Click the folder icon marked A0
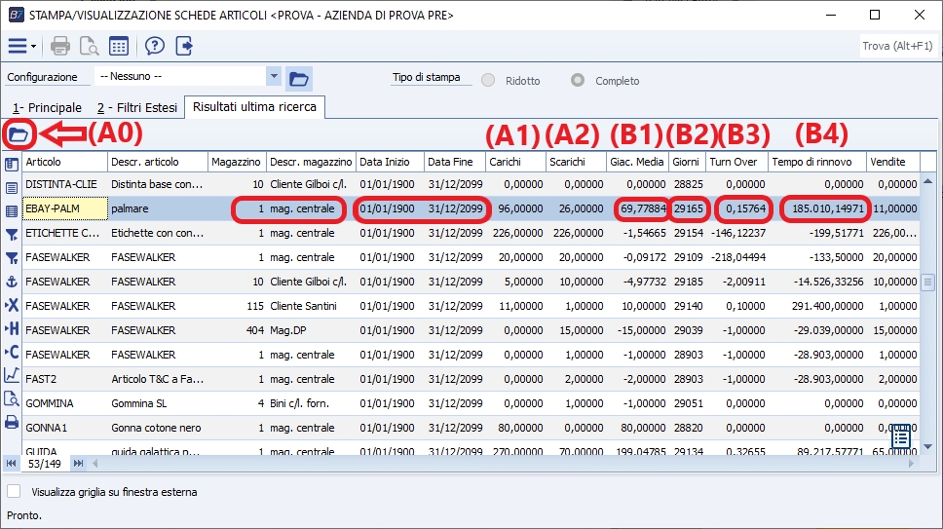 pyautogui.click(x=19, y=134)
